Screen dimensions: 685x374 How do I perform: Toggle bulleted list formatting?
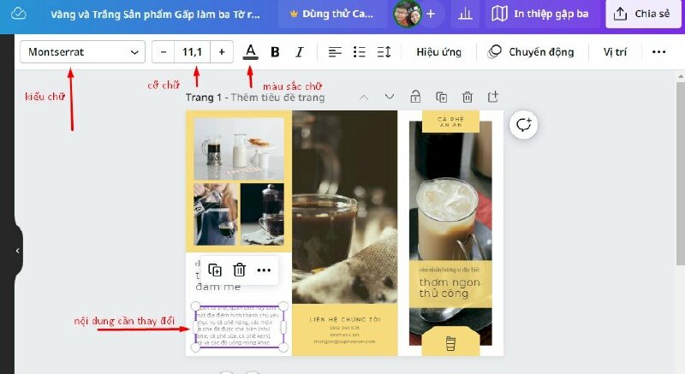pyautogui.click(x=360, y=52)
